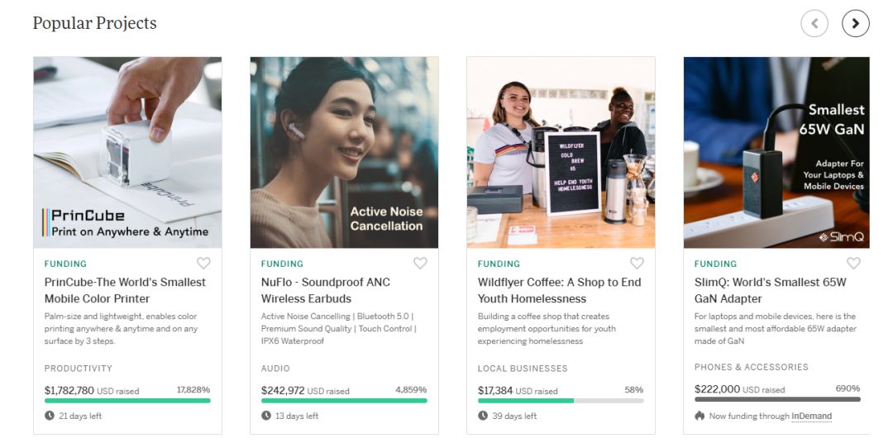View the SlimQ 65W GaN adapter image
893x443 pixels.
pos(776,152)
